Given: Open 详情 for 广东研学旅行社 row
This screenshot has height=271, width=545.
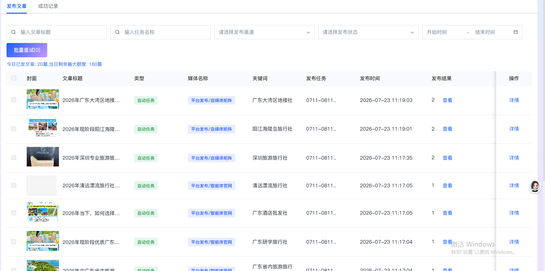Looking at the screenshot, I should pyautogui.click(x=514, y=242).
